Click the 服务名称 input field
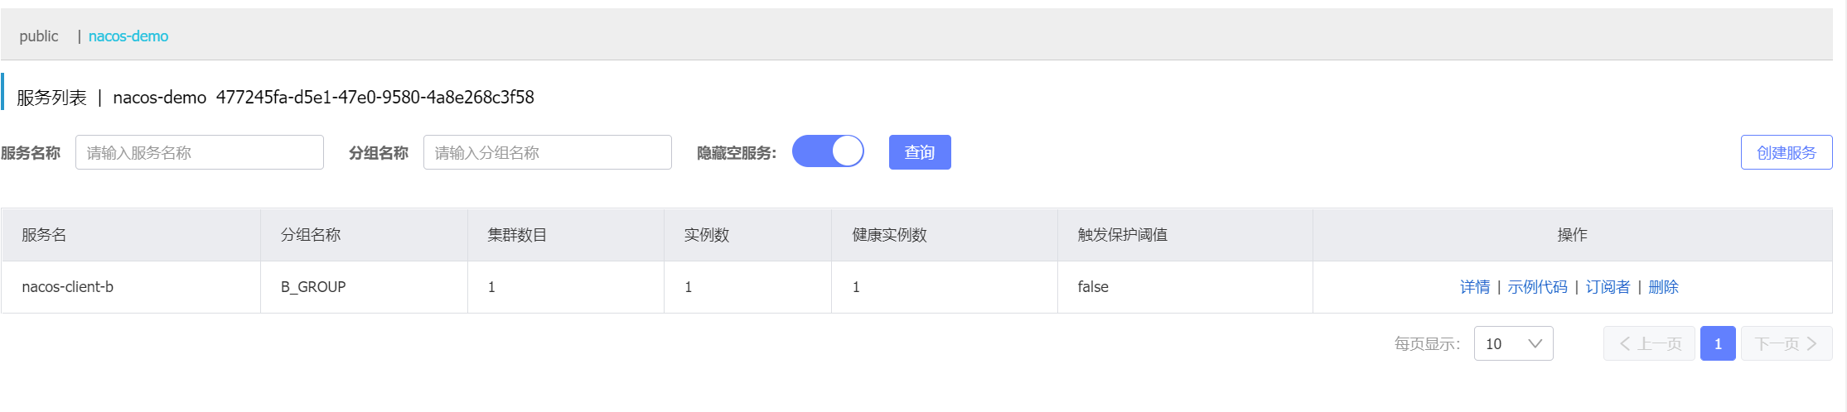1847x412 pixels. pos(199,153)
